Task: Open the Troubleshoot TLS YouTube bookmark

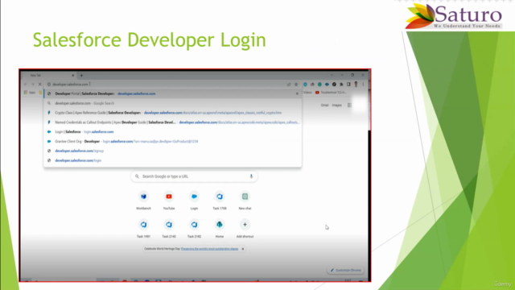Action: (x=331, y=93)
